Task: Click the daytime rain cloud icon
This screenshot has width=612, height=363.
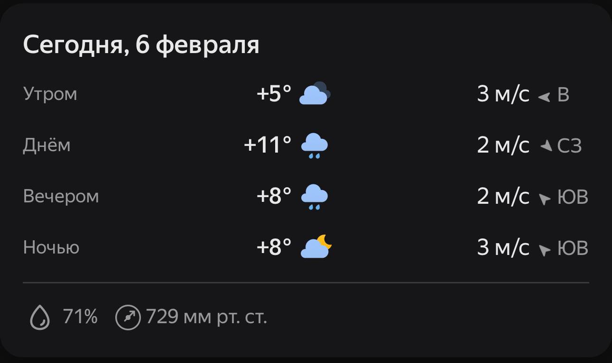Action: coord(315,145)
